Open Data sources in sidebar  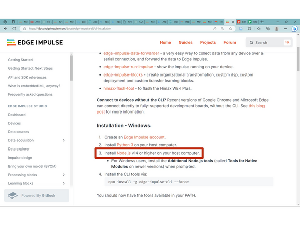pyautogui.click(x=18, y=132)
